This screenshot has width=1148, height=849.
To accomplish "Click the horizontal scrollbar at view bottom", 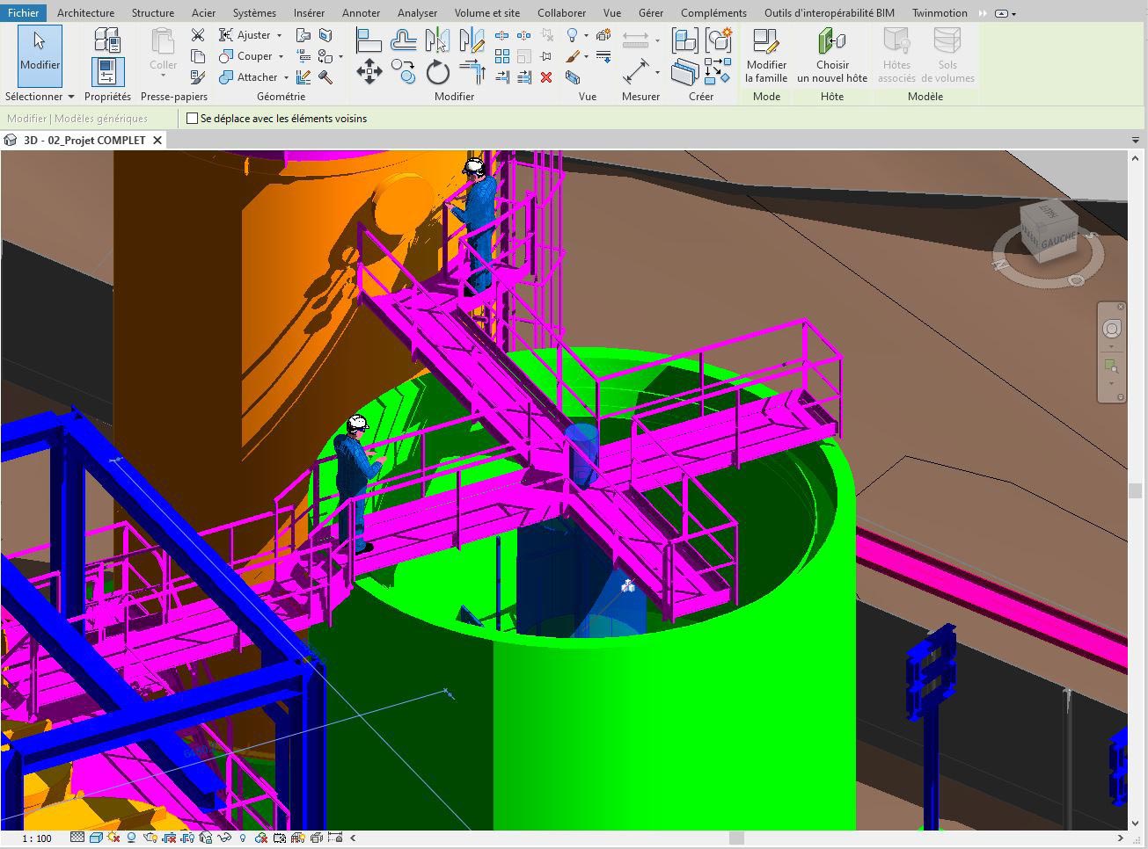I will point(737,838).
